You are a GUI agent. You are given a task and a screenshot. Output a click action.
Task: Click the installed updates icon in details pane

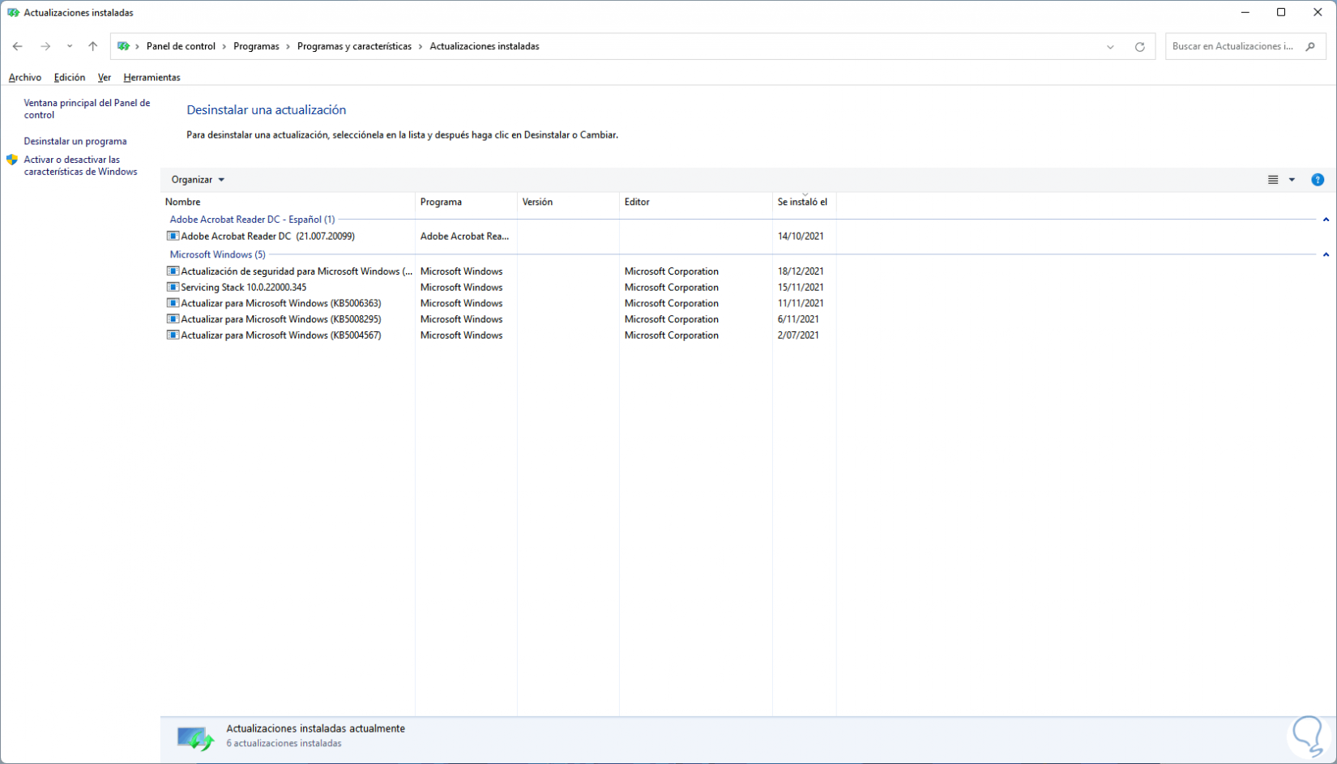pos(195,738)
